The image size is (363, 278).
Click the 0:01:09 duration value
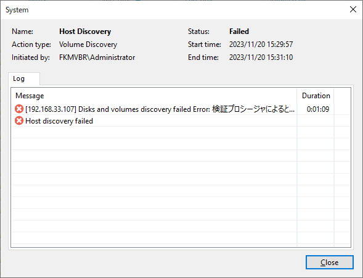(x=317, y=109)
